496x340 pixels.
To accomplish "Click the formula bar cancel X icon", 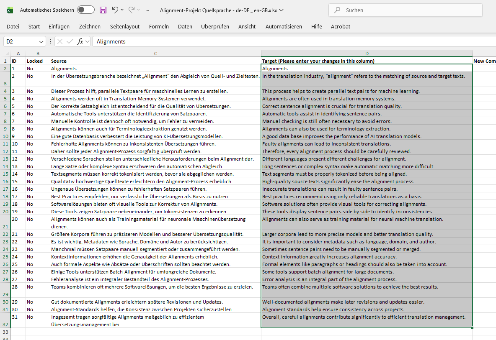I will point(60,41).
